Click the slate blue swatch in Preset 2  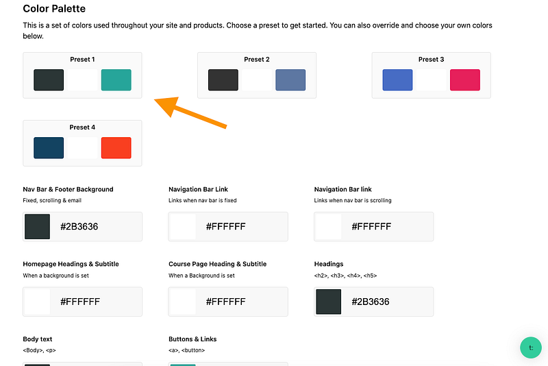click(x=290, y=80)
